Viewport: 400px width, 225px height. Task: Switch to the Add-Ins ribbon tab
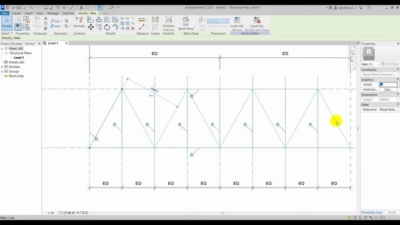point(68,13)
